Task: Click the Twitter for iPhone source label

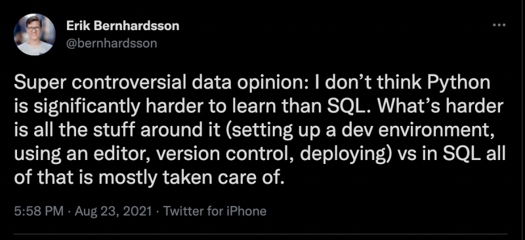Action: tap(215, 211)
